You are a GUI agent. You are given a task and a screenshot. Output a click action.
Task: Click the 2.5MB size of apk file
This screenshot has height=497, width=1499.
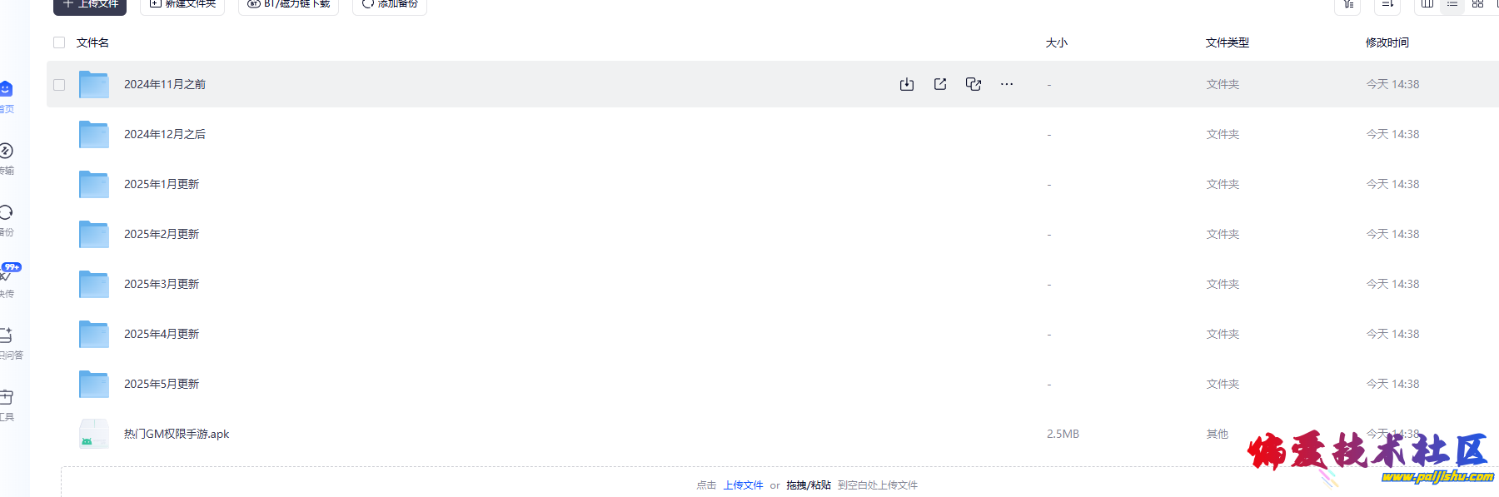[x=1063, y=434]
